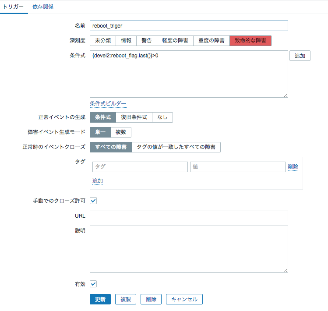The image size is (328, 311).
Task: Select 単一 problem event generation mode
Action: 100,132
